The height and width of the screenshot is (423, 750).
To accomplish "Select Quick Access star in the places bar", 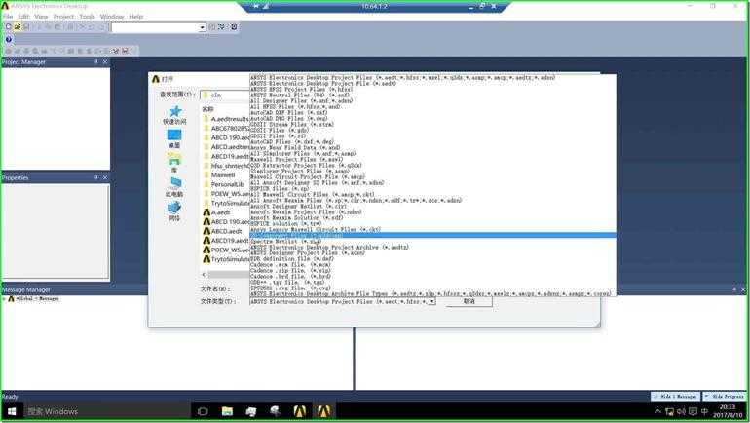I will pyautogui.click(x=174, y=115).
